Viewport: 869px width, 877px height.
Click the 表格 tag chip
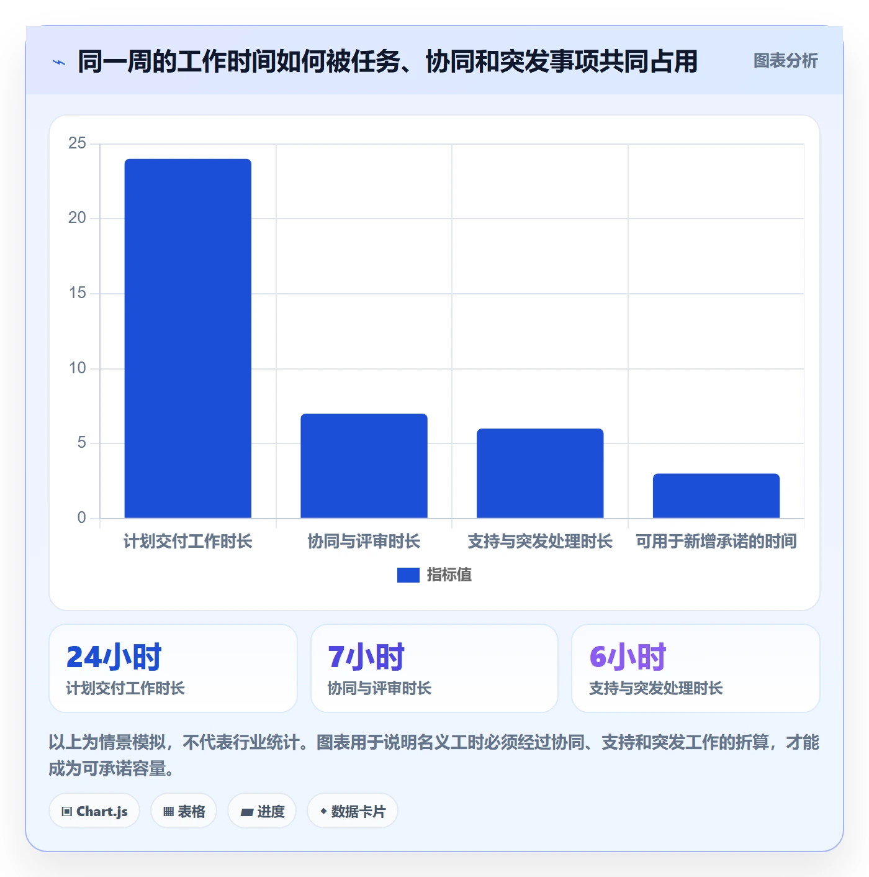pos(184,811)
